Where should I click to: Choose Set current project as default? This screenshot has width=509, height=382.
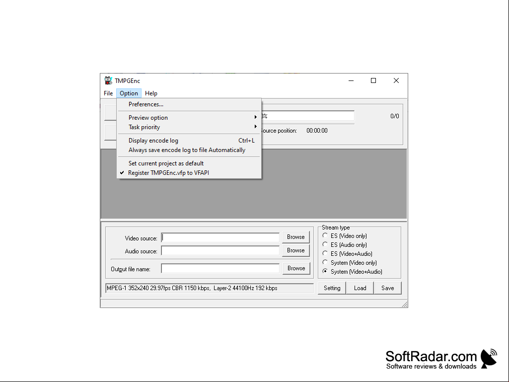click(x=189, y=163)
